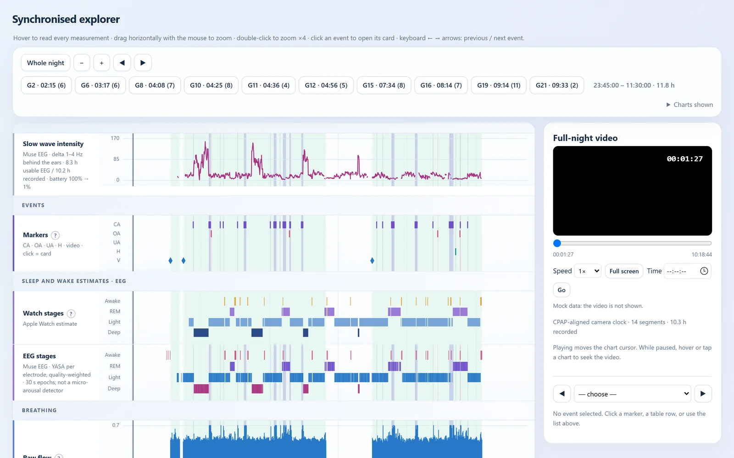This screenshot has height=458, width=734.
Task: Jump to group G16 · 08:14 (7)
Action: pyautogui.click(x=441, y=85)
